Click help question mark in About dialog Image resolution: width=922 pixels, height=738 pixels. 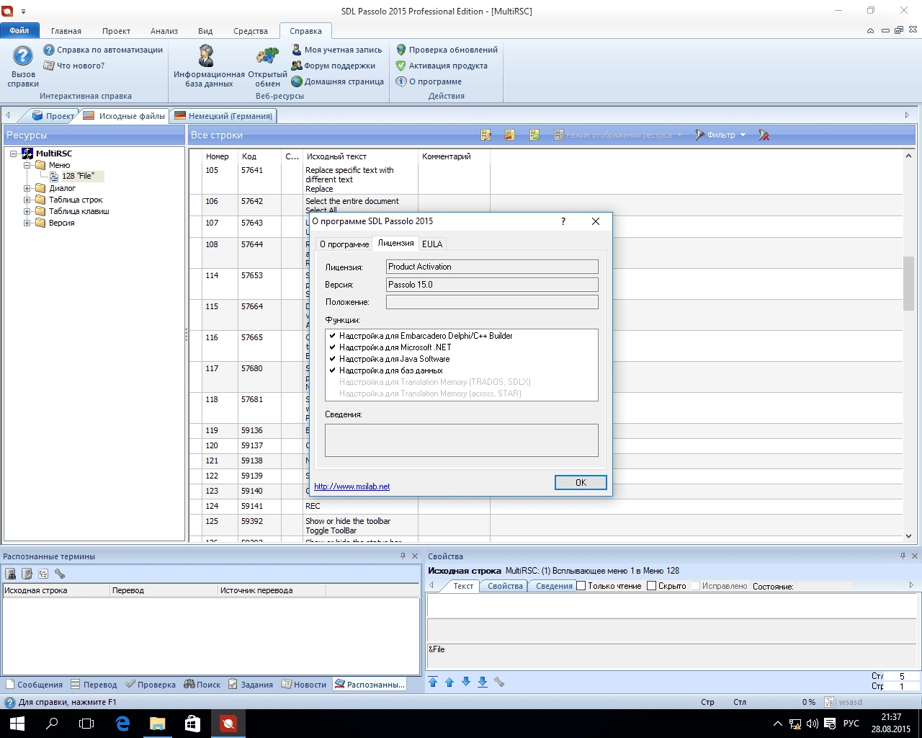tap(563, 221)
